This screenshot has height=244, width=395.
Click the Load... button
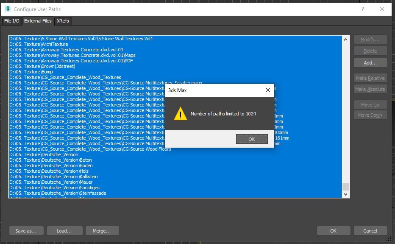click(x=64, y=230)
